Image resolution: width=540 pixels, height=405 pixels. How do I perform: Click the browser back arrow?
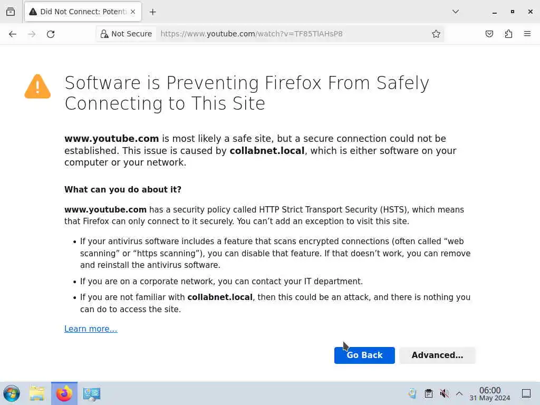pyautogui.click(x=13, y=34)
